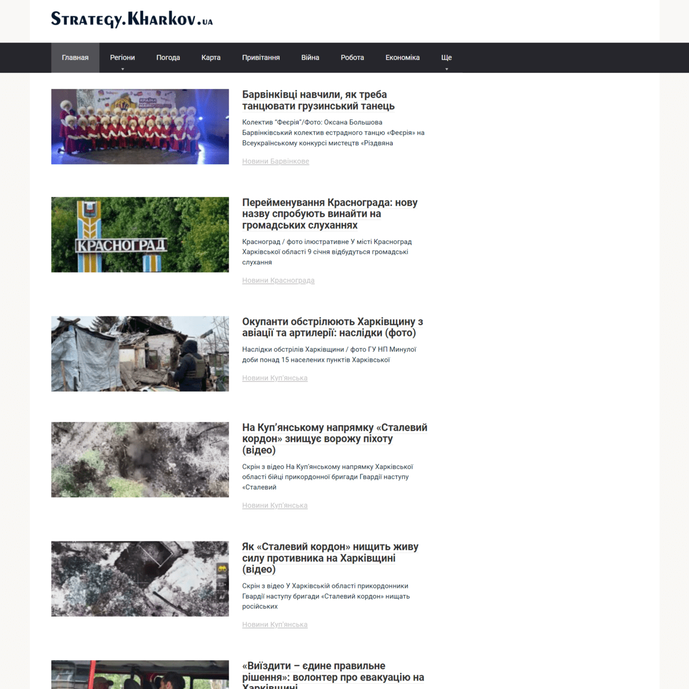Viewport: 689px width, 689px height.
Task: Open the Красноград sign thumbnail
Action: tap(140, 234)
